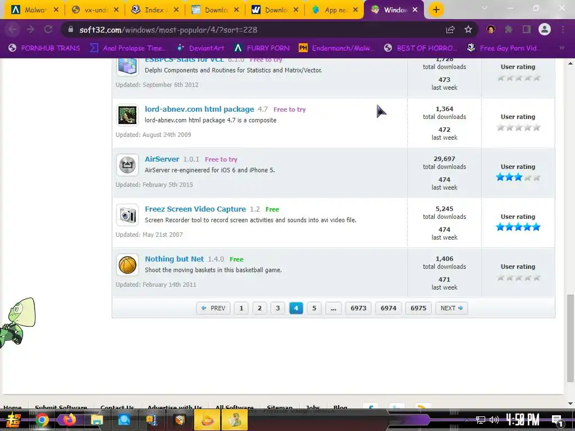Open the notification center icon
575x431 pixels.
coord(558,420)
